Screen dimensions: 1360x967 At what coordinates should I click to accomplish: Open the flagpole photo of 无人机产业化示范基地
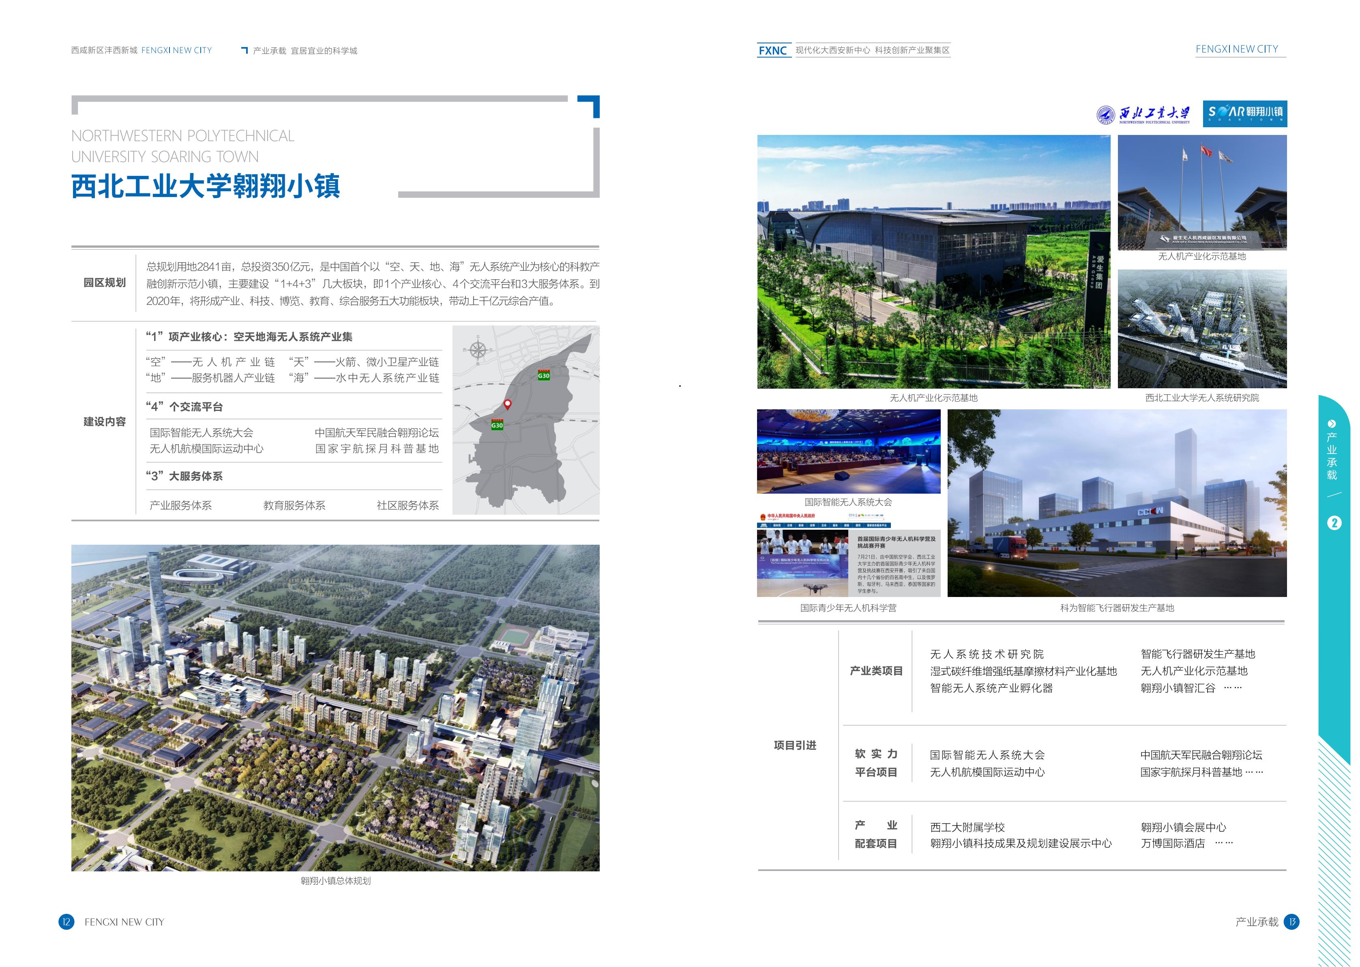(1202, 193)
